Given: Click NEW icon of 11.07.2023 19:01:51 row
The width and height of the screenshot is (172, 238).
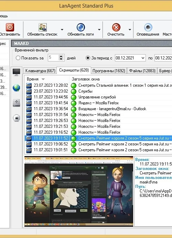Looking at the screenshot, I should 29,150.
